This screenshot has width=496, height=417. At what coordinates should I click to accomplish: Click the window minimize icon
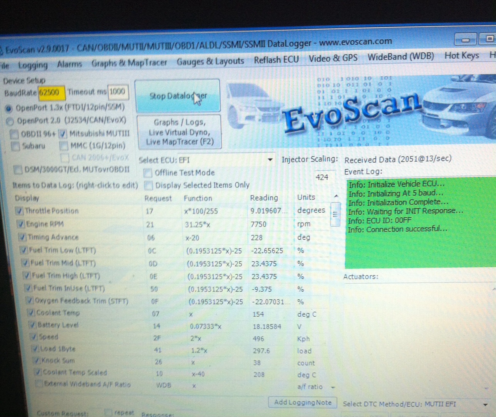point(465,40)
